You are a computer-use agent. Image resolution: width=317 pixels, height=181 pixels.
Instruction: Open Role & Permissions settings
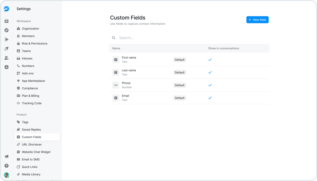[34, 43]
